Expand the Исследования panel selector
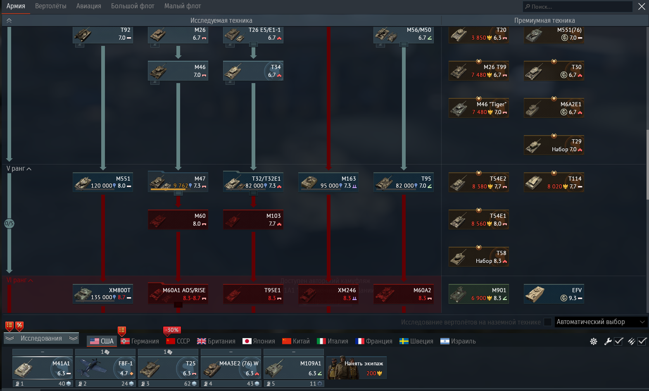This screenshot has height=391, width=649. [x=41, y=338]
